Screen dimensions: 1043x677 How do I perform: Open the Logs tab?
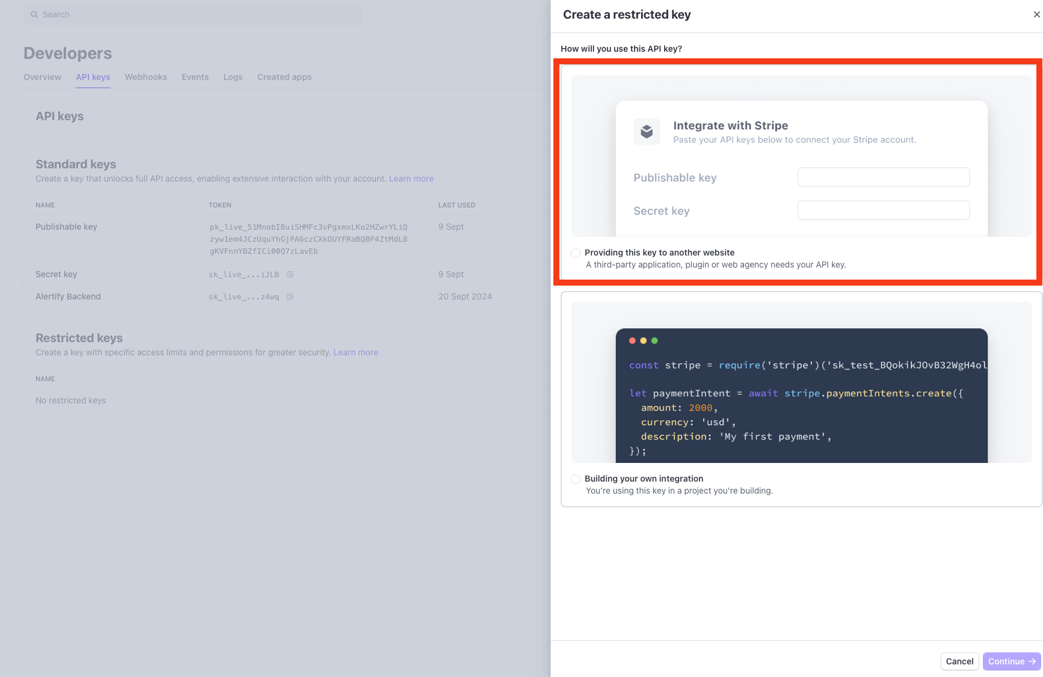coord(233,77)
